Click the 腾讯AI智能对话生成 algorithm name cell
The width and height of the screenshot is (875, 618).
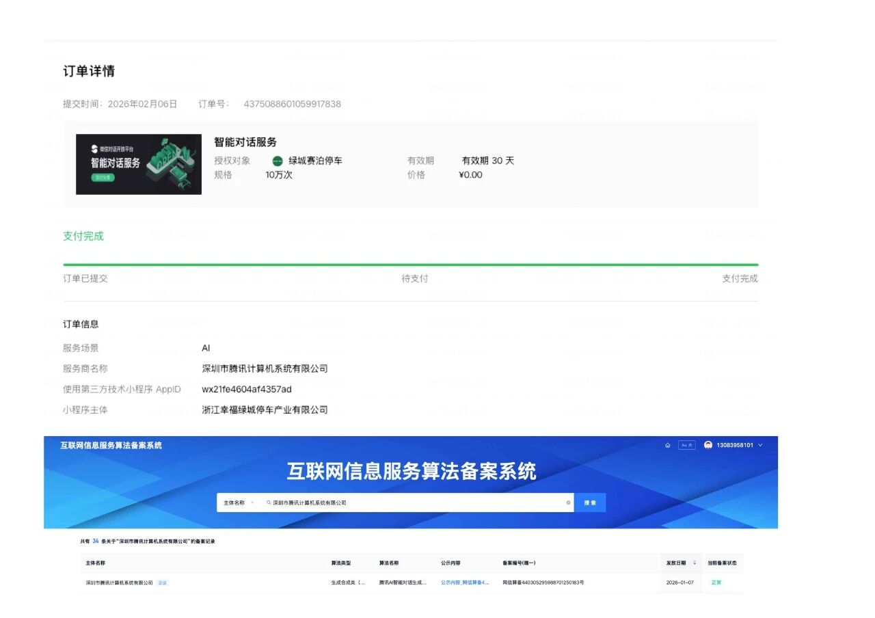pyautogui.click(x=403, y=582)
